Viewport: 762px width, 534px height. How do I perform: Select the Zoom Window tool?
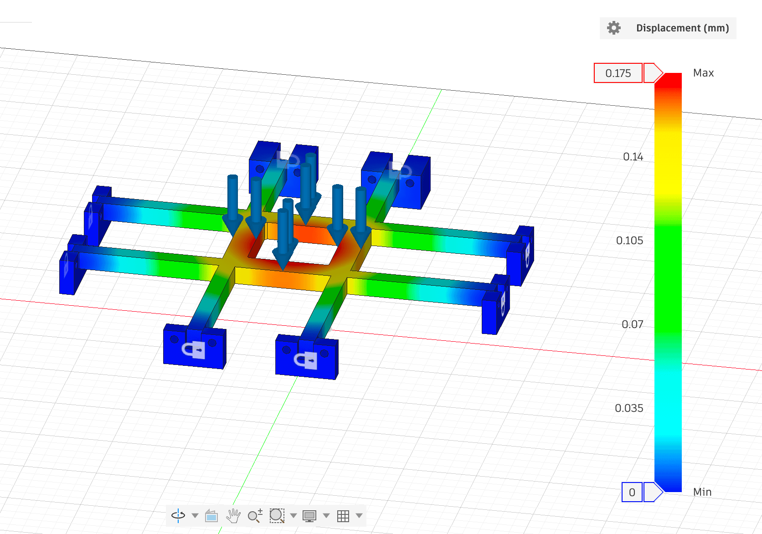277,516
